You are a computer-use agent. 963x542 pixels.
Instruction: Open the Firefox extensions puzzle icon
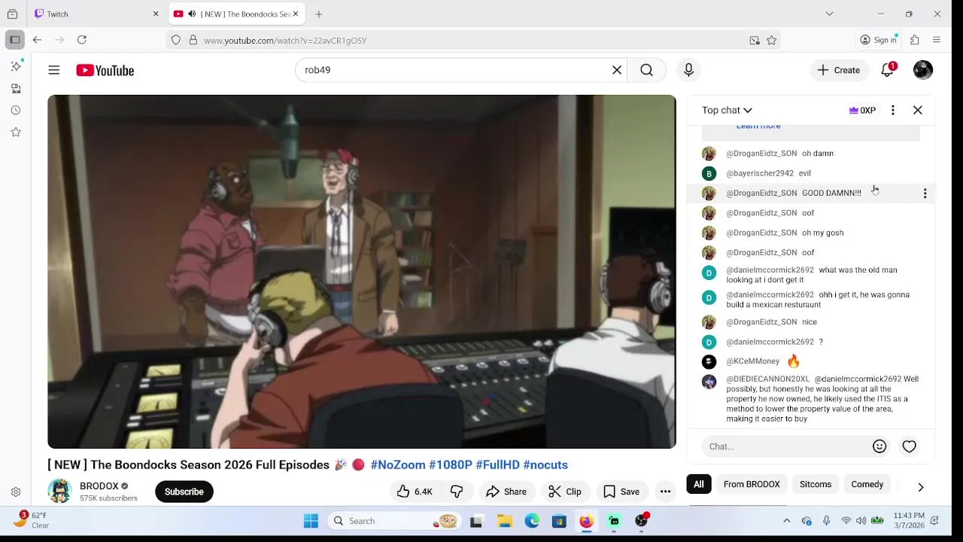point(915,40)
